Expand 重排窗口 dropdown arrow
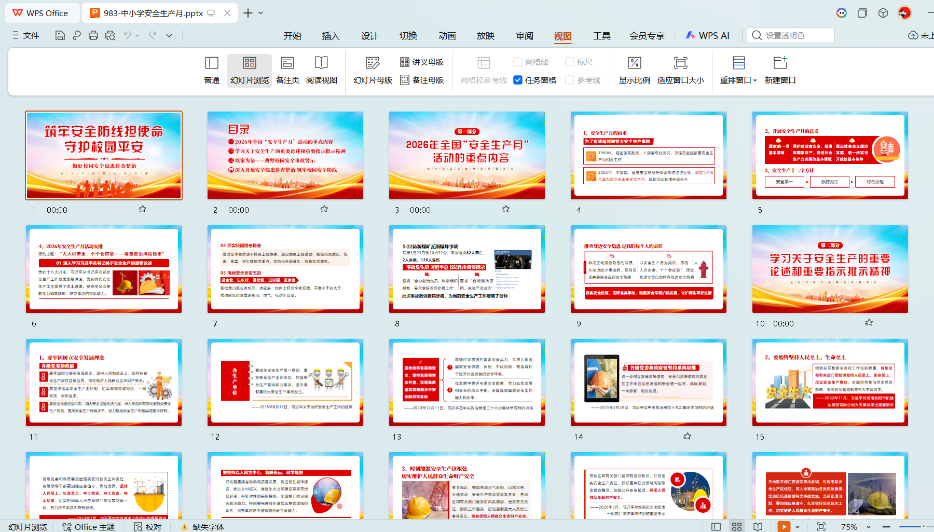Image resolution: width=934 pixels, height=532 pixels. click(755, 80)
